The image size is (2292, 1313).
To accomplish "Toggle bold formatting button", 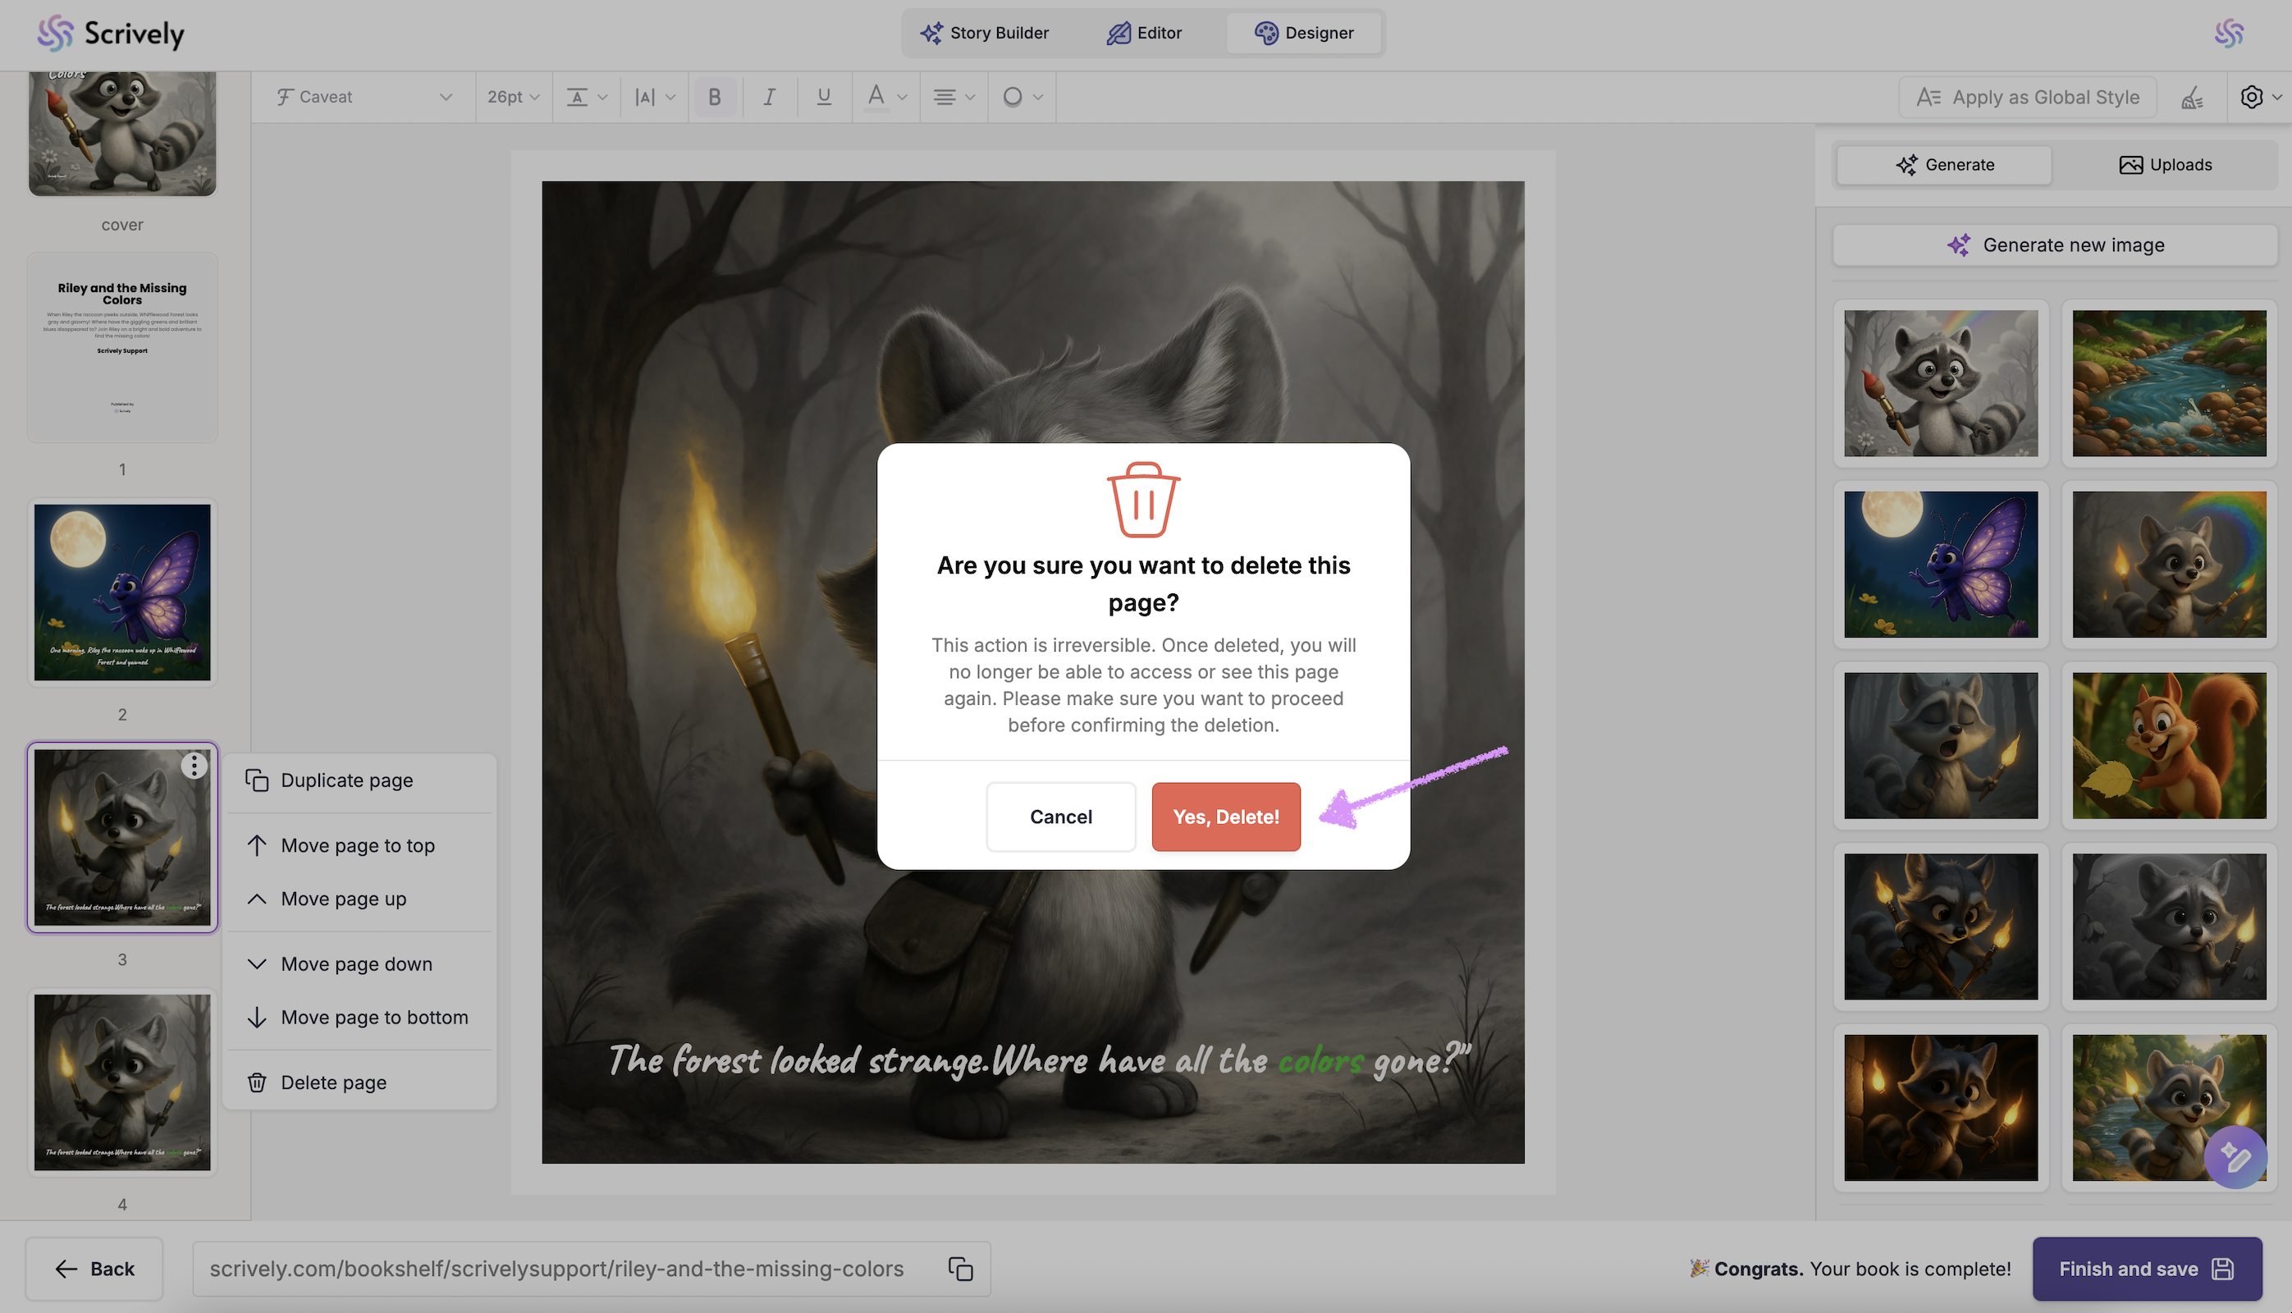I will [714, 97].
